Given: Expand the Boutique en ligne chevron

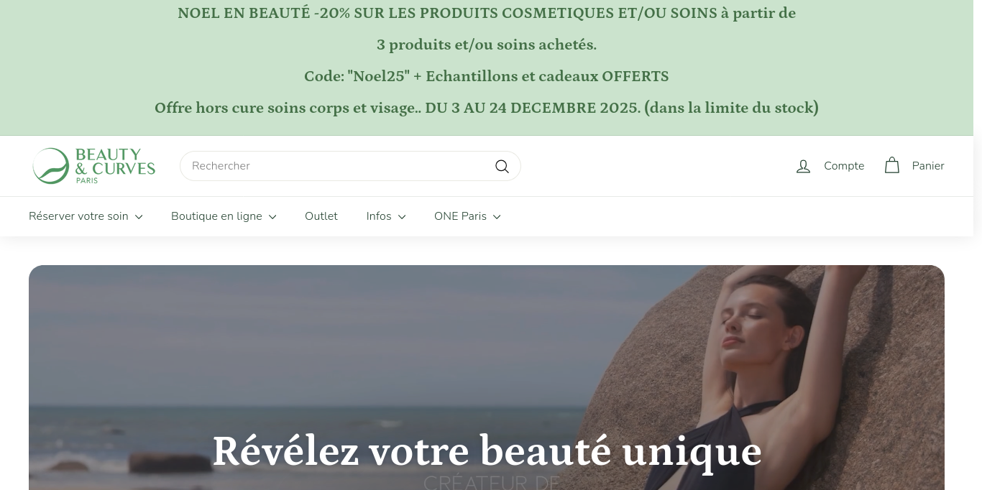Looking at the screenshot, I should click(272, 217).
